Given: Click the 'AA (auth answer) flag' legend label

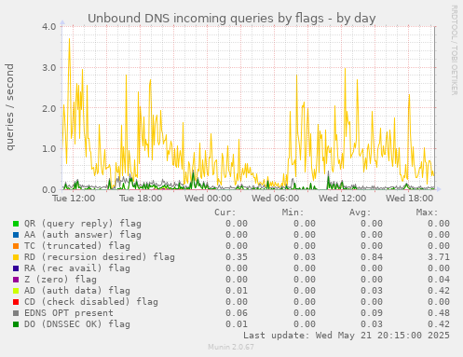Looking at the screenshot, I should pyautogui.click(x=83, y=235).
